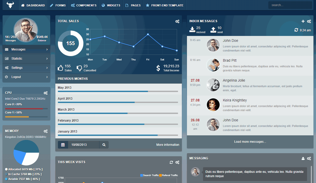
Task: Click the gears icon beside Settings
Action: tap(7, 68)
